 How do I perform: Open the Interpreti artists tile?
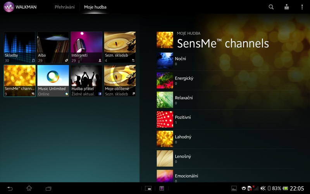pos(86,47)
